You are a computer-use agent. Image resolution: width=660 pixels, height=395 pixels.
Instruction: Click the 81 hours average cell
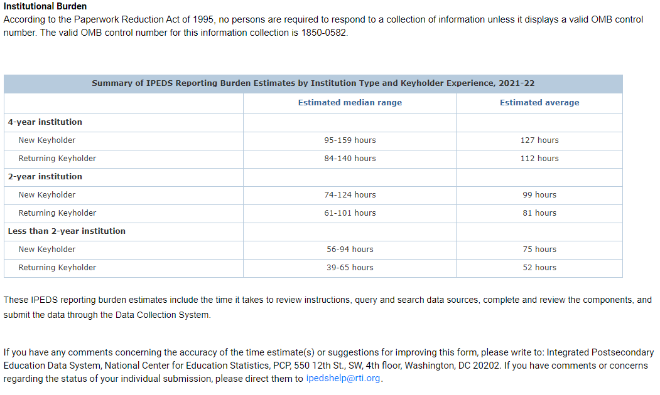(539, 213)
